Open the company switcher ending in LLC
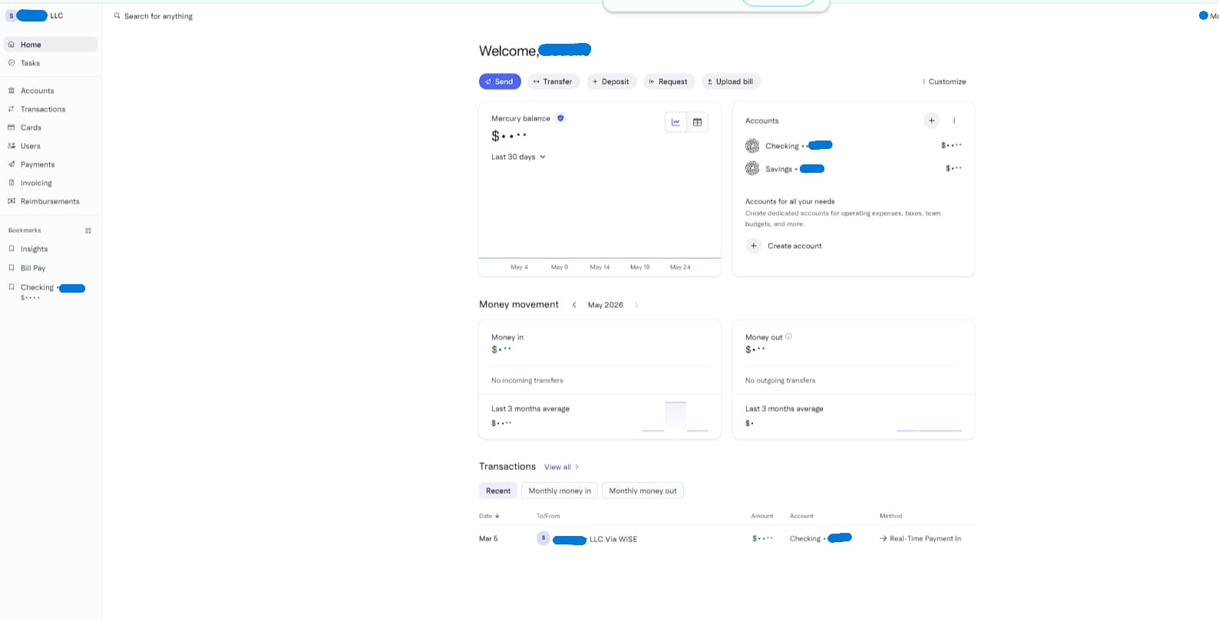This screenshot has height=622, width=1219. pyautogui.click(x=35, y=15)
